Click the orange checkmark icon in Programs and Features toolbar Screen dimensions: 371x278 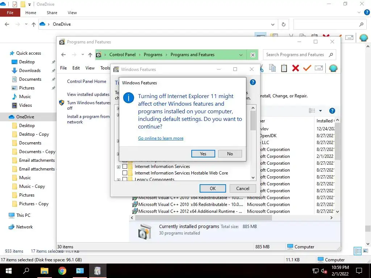coord(307,68)
